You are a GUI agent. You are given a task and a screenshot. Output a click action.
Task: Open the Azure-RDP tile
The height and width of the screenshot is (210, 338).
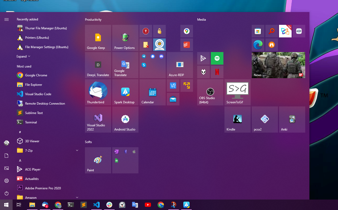coord(180,65)
